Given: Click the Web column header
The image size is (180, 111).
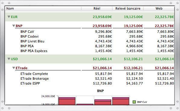Looking at the screenshot, I should [x=159, y=8].
